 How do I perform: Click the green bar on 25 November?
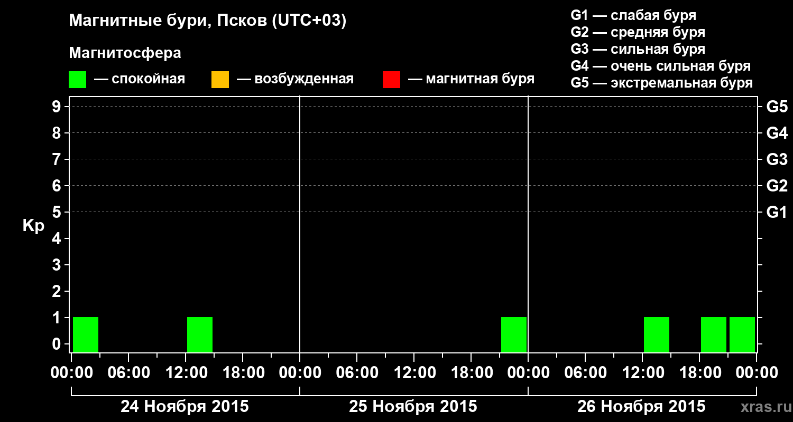point(514,334)
